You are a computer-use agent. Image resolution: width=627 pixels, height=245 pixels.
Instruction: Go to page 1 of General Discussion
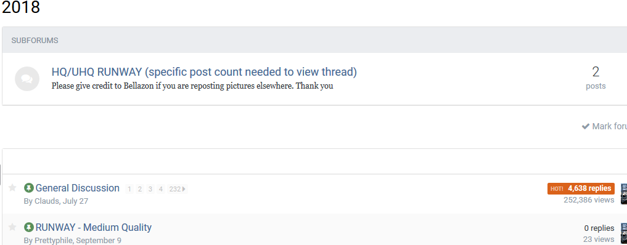tap(129, 189)
